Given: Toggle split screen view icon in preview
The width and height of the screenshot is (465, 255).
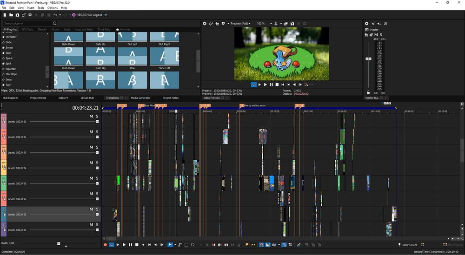Looking at the screenshot, I should click(x=223, y=23).
